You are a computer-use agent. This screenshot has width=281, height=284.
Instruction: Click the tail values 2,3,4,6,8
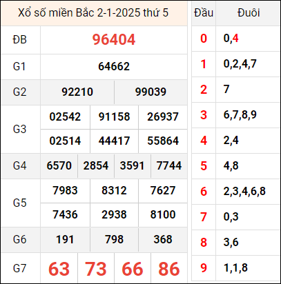click(x=244, y=191)
